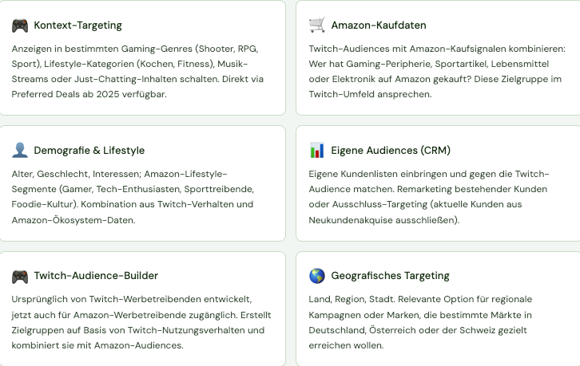The width and height of the screenshot is (580, 366).
Task: Select the Twitch-Audience-Builder heading
Action: click(x=96, y=276)
